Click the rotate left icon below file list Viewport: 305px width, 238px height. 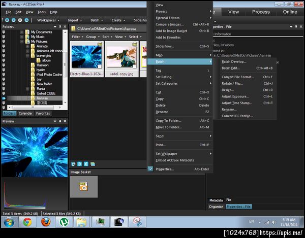(x=80, y=164)
